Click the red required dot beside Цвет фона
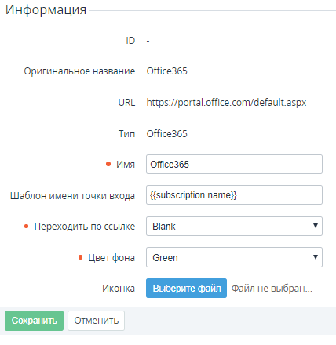The width and height of the screenshot is (336, 345). (x=81, y=257)
